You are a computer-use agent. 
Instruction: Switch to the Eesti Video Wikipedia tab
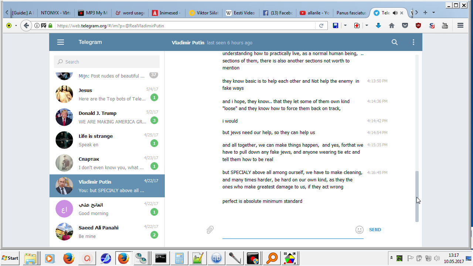point(241,13)
